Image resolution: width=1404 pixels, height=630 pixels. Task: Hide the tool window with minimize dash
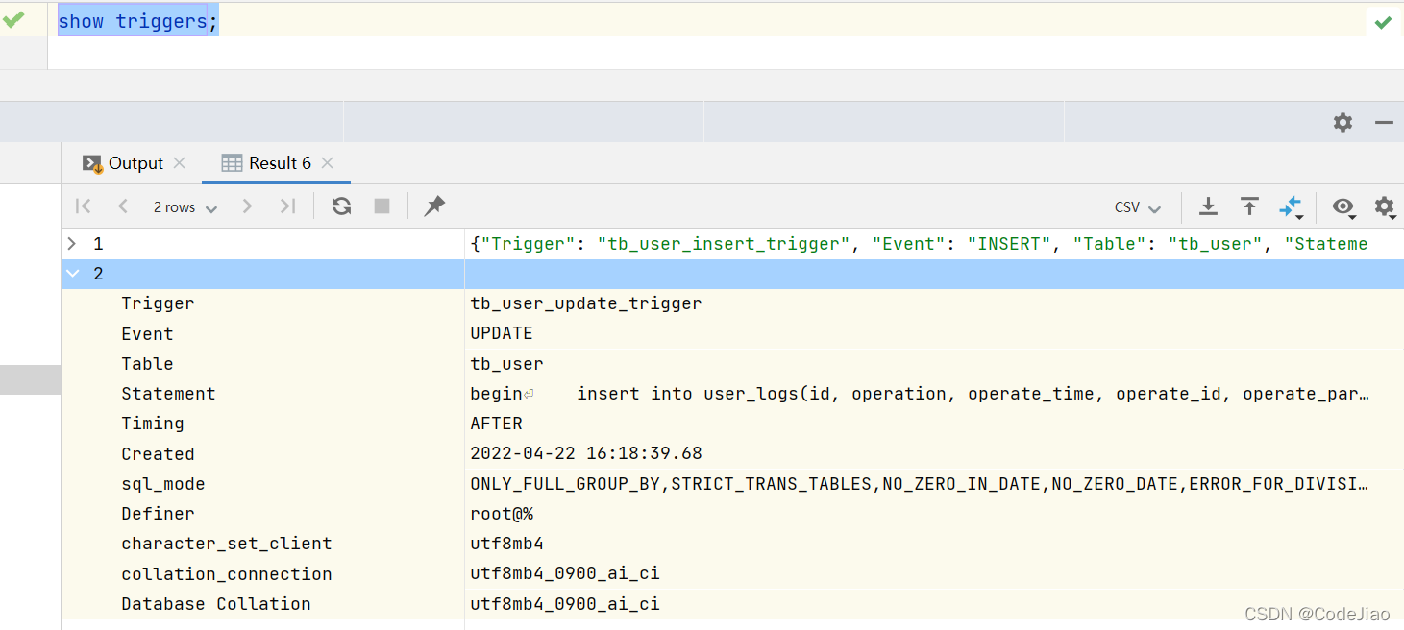coord(1384,123)
